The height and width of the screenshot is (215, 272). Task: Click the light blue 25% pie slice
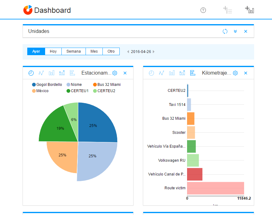pyautogui.click(x=96, y=160)
